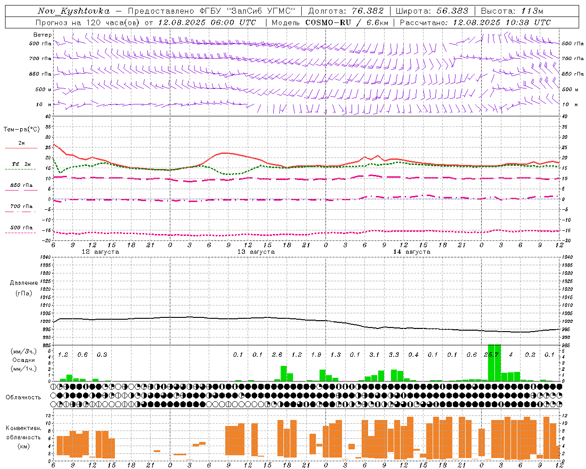Click the 'Облачность' cloudiness label

coord(23,398)
